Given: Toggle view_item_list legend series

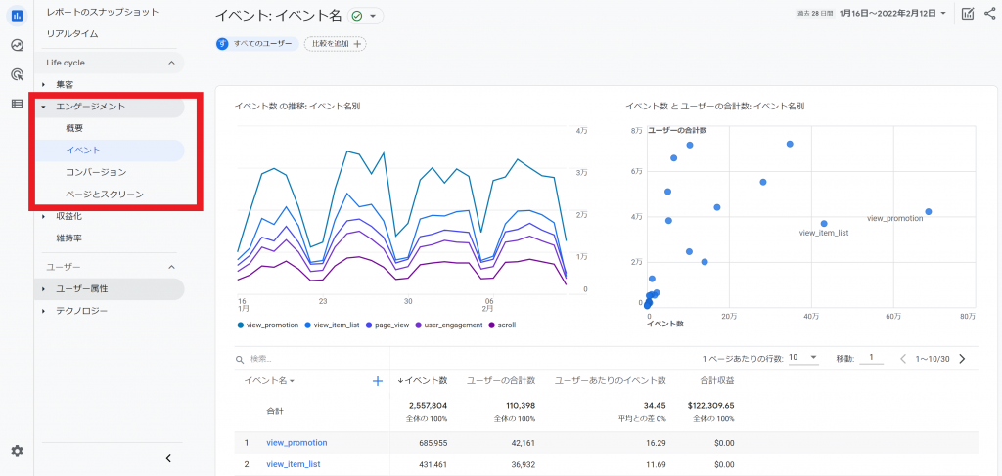Looking at the screenshot, I should coord(333,325).
